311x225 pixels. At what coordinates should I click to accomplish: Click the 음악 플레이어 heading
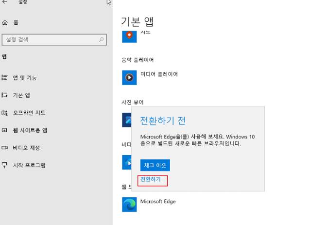pos(138,60)
